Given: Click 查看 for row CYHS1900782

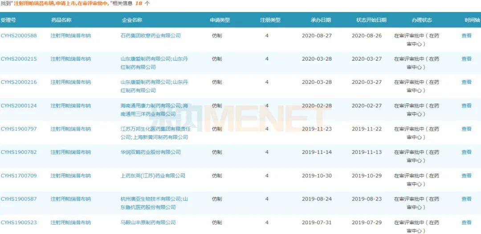Looking at the screenshot, I should [x=466, y=152].
